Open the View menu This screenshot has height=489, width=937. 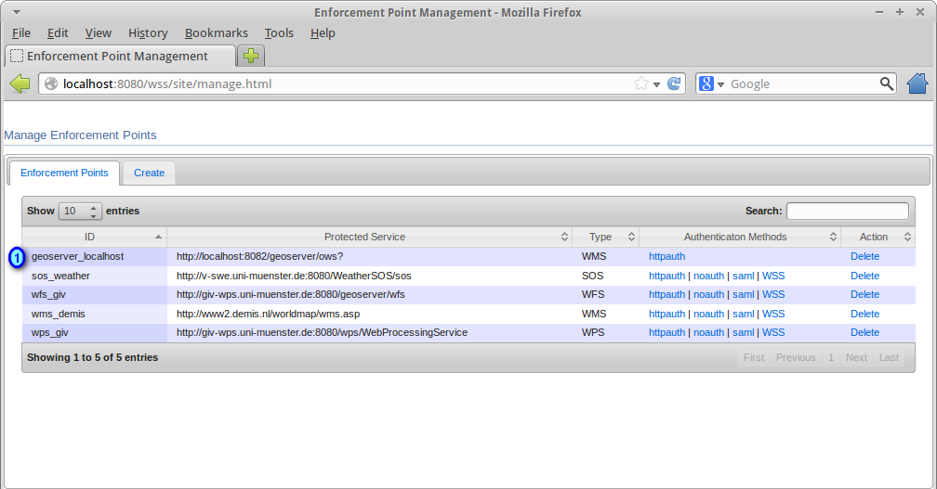pyautogui.click(x=98, y=33)
